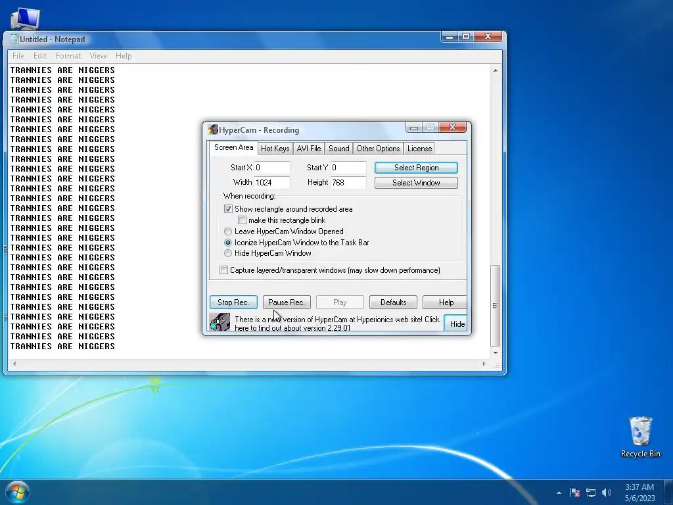Click the Hide button beside update notice
The width and height of the screenshot is (673, 505).
[x=456, y=324]
